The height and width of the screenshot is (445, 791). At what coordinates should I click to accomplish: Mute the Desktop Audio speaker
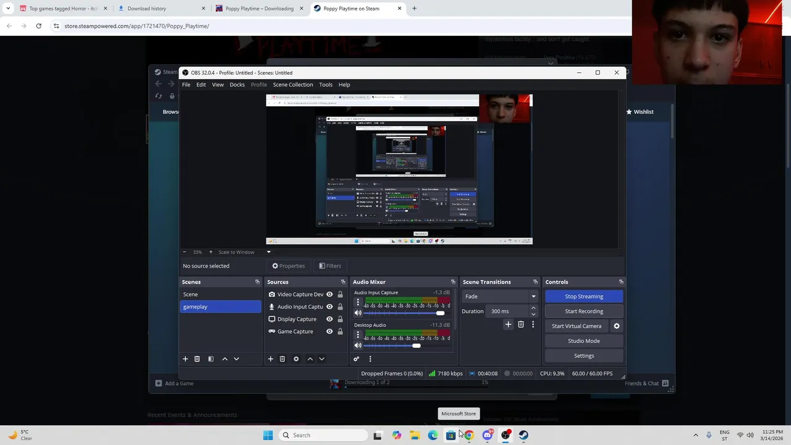(x=358, y=345)
